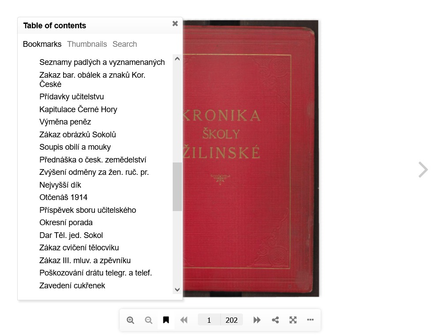439x336 pixels.
Task: Go to the next page with forward arrows
Action: (x=257, y=320)
